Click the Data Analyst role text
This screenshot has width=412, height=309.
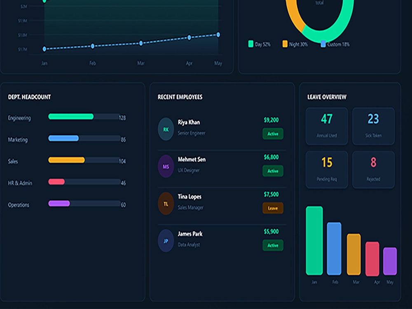189,245
